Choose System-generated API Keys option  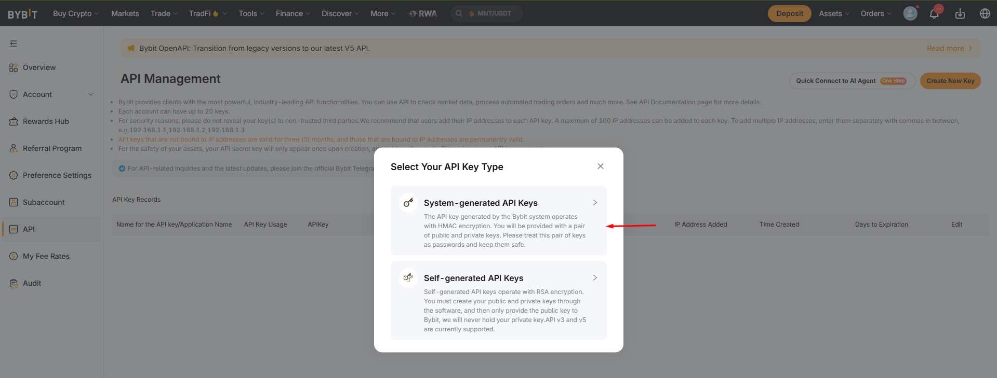coord(499,220)
